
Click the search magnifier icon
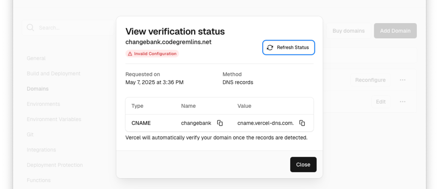tap(30, 28)
